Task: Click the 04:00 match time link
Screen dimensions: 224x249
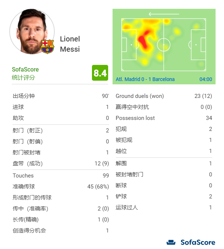Action: [206, 79]
